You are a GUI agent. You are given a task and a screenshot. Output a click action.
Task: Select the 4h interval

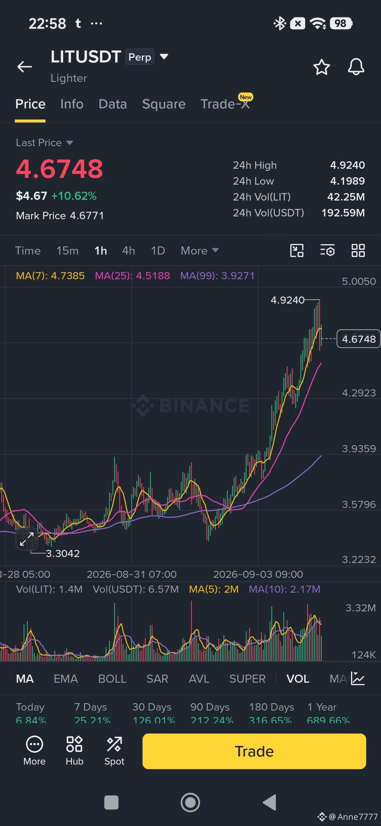click(x=128, y=251)
